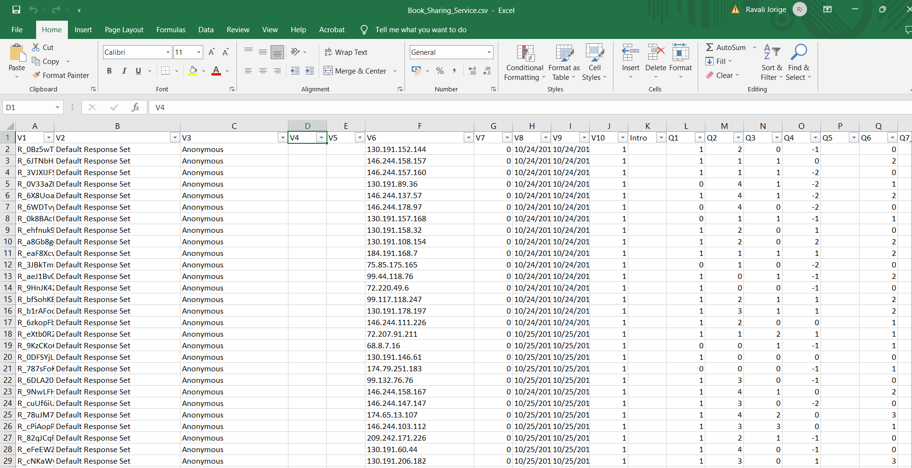Apply Percent Style number format
Image resolution: width=912 pixels, height=468 pixels.
click(440, 71)
